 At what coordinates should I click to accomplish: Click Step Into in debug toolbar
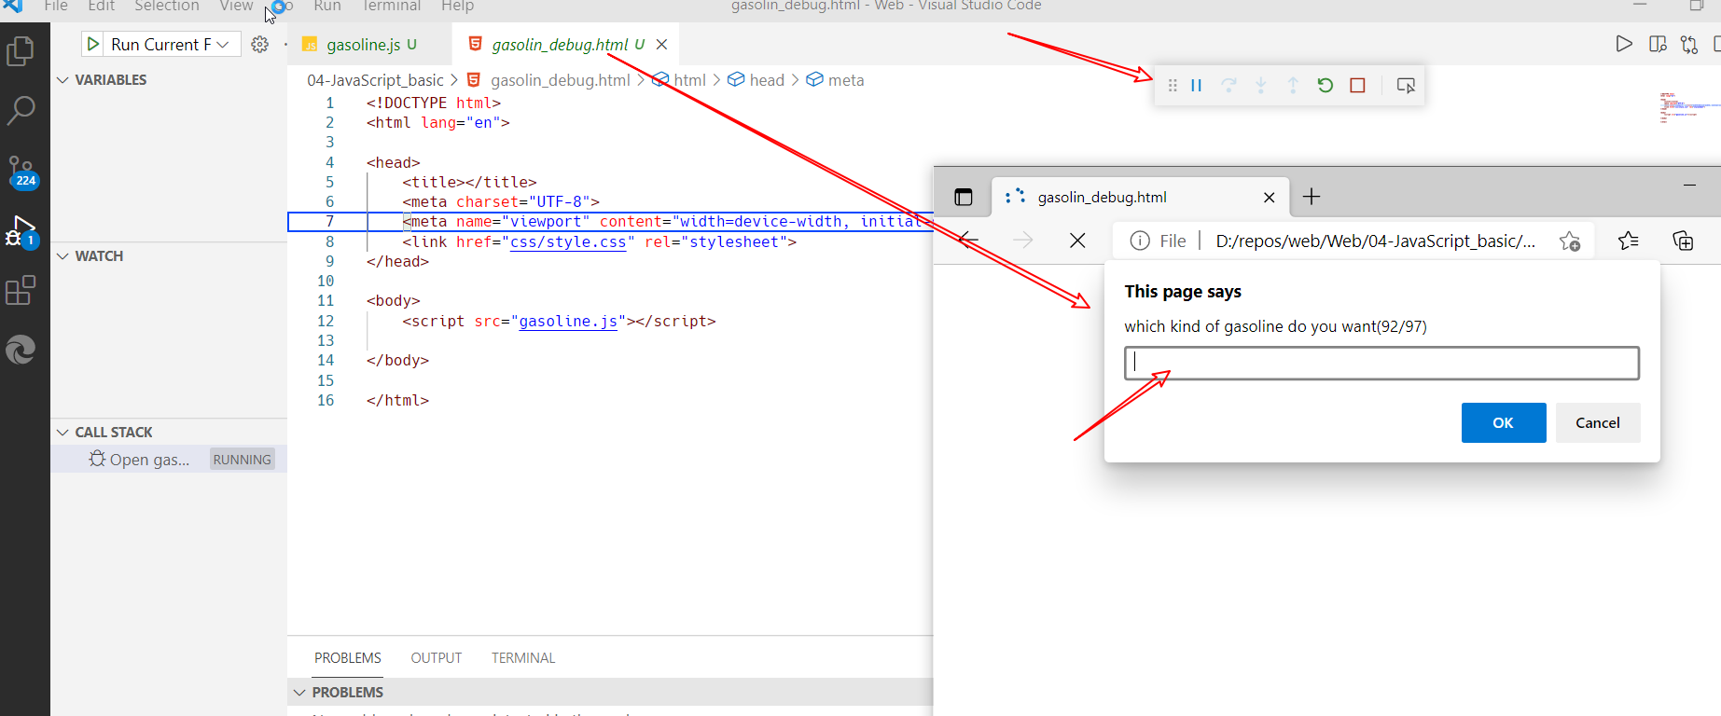pyautogui.click(x=1261, y=86)
